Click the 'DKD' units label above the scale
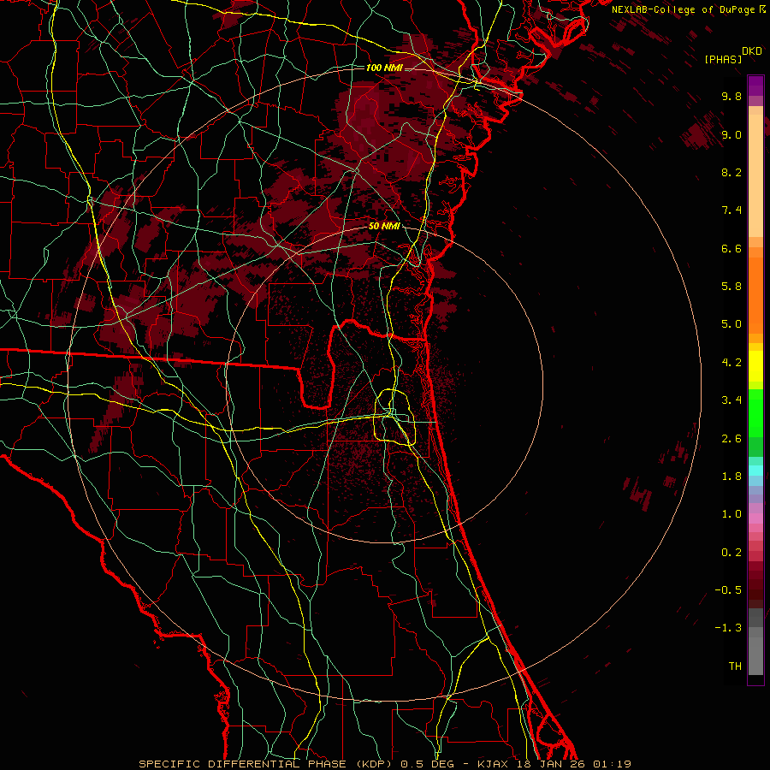Image resolution: width=770 pixels, height=770 pixels. click(x=752, y=51)
